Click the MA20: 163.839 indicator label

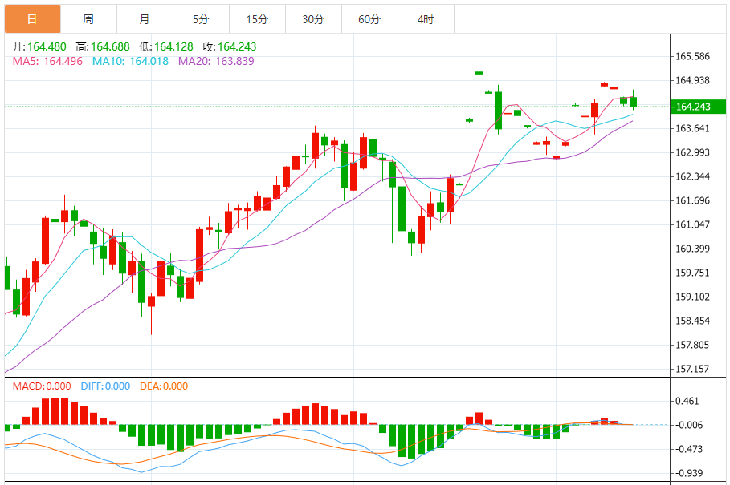click(217, 61)
